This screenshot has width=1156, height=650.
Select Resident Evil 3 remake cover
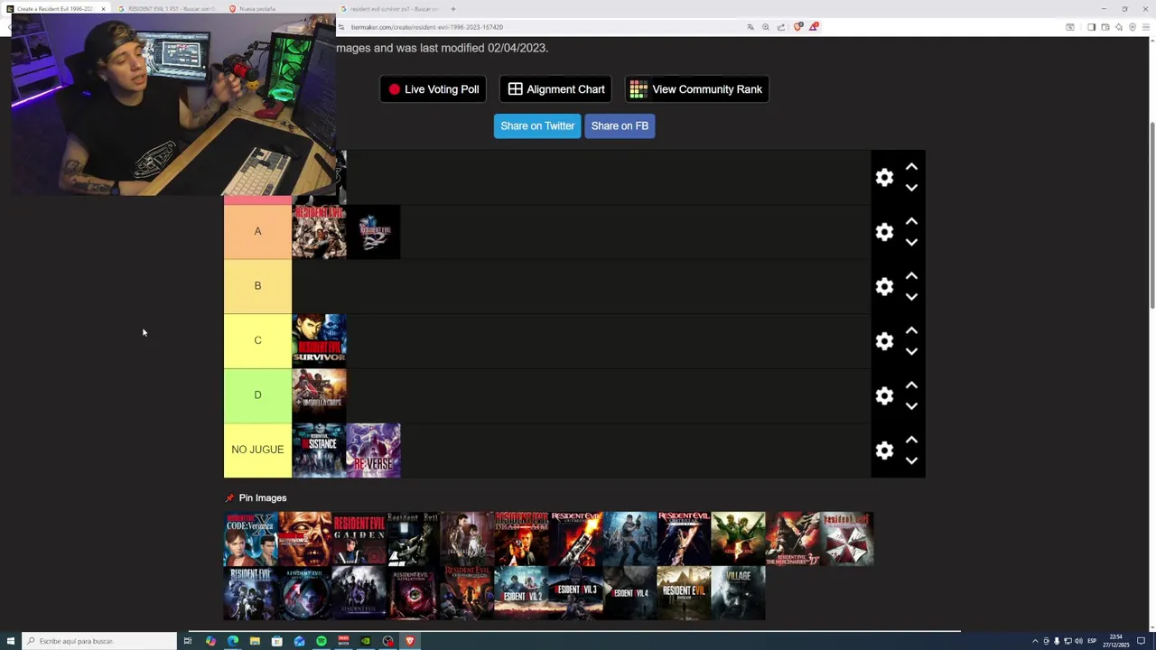tap(575, 593)
